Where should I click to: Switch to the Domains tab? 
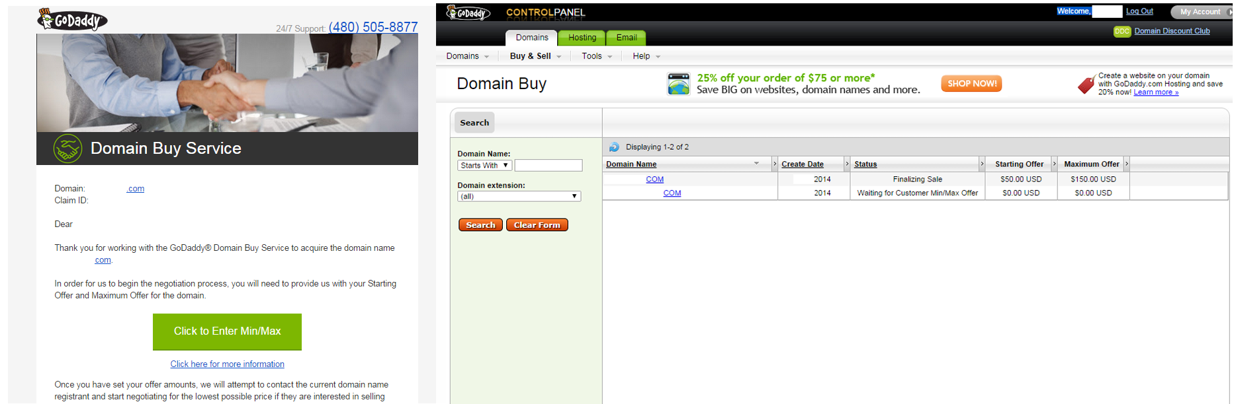pyautogui.click(x=532, y=38)
